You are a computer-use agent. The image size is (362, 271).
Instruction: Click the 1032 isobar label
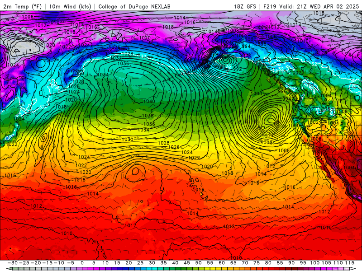(x=116, y=58)
